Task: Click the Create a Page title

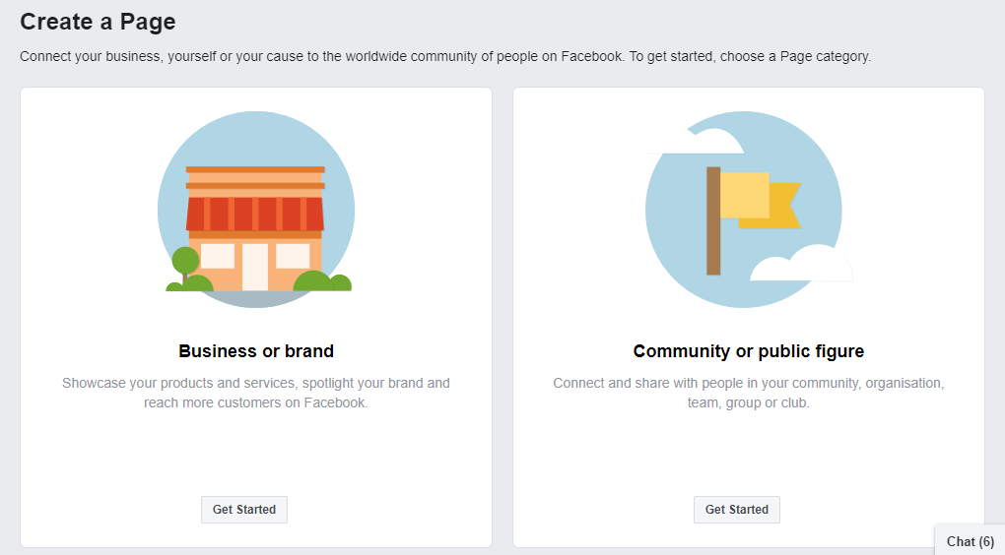Action: (98, 22)
